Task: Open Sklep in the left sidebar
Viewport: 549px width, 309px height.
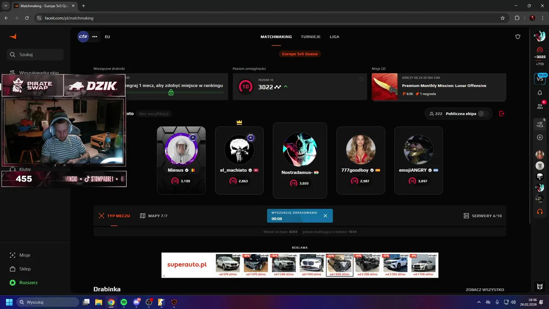Action: click(21, 269)
